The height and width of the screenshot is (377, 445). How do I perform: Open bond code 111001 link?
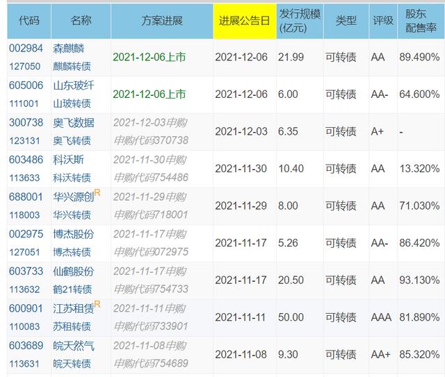(24, 103)
